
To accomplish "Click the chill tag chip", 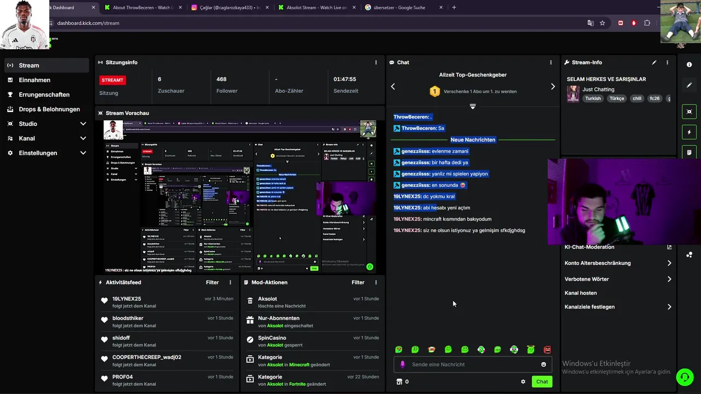I will (636, 99).
